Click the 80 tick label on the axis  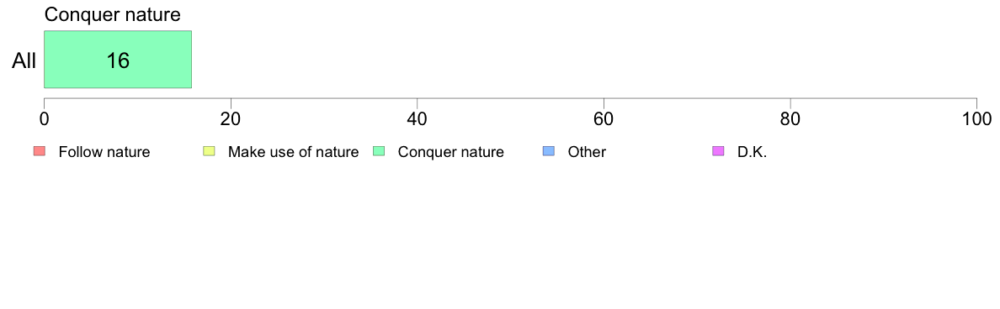tap(790, 118)
